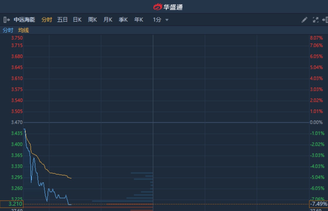The height and width of the screenshot is (211, 328).
Task: Click the 0.00% baseline axis label
Action: pyautogui.click(x=316, y=122)
